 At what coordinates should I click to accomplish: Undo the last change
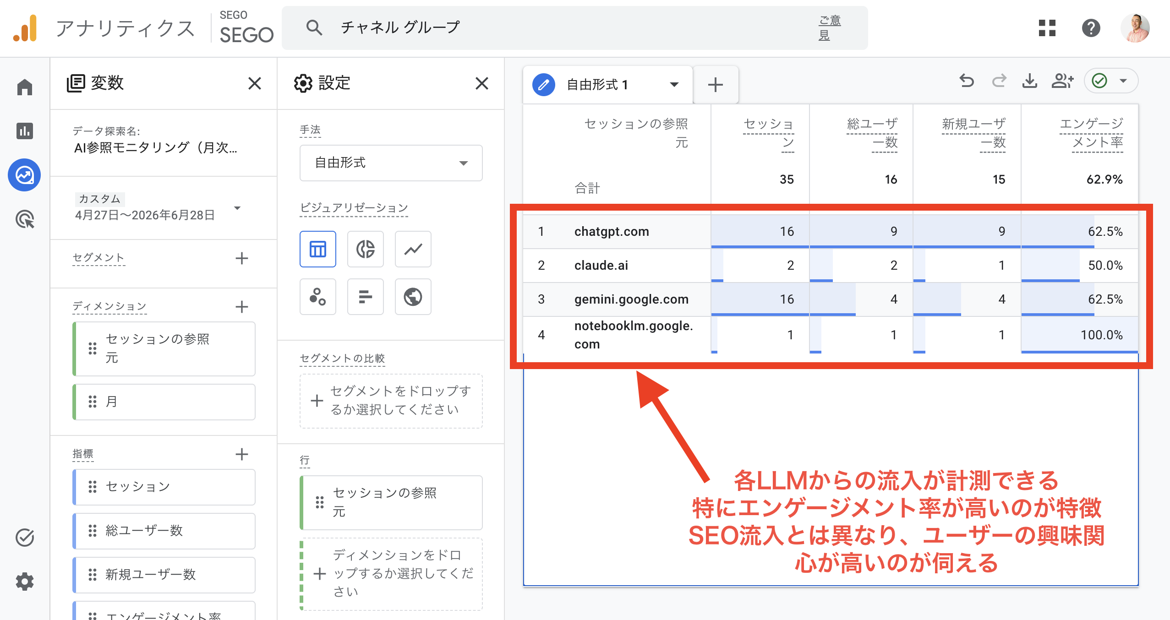click(x=967, y=81)
